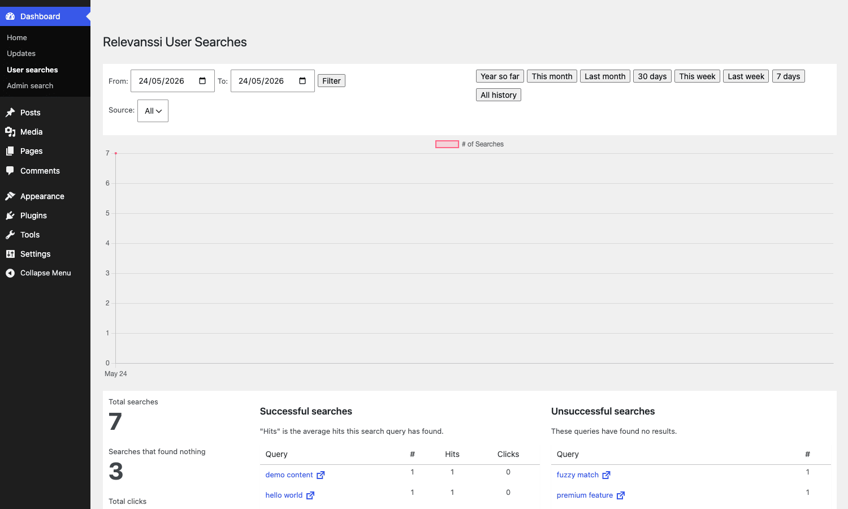This screenshot has height=509, width=848.
Task: Click the Pages icon in sidebar
Action: pos(10,151)
